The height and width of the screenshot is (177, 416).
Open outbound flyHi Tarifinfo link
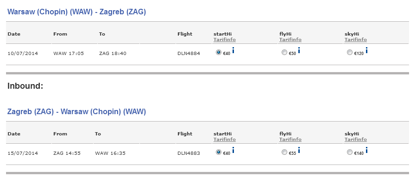pos(290,39)
